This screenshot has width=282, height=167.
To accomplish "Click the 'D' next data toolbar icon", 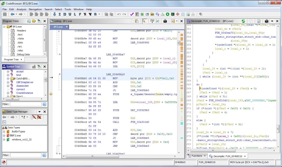I will point(65,14).
